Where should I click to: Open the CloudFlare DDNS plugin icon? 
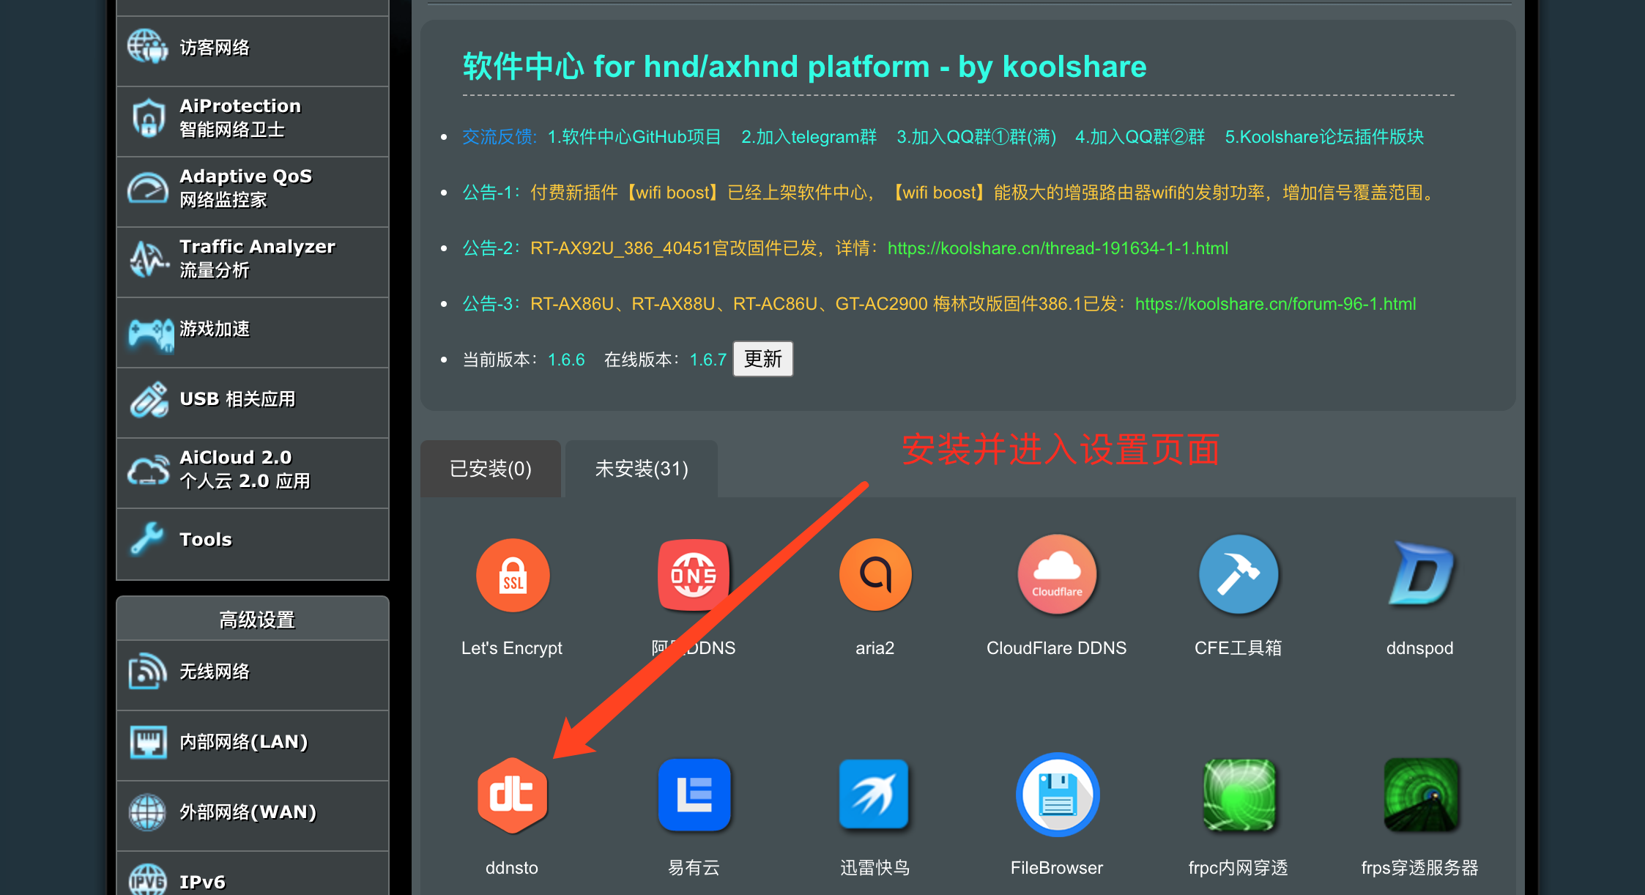[x=1057, y=575]
